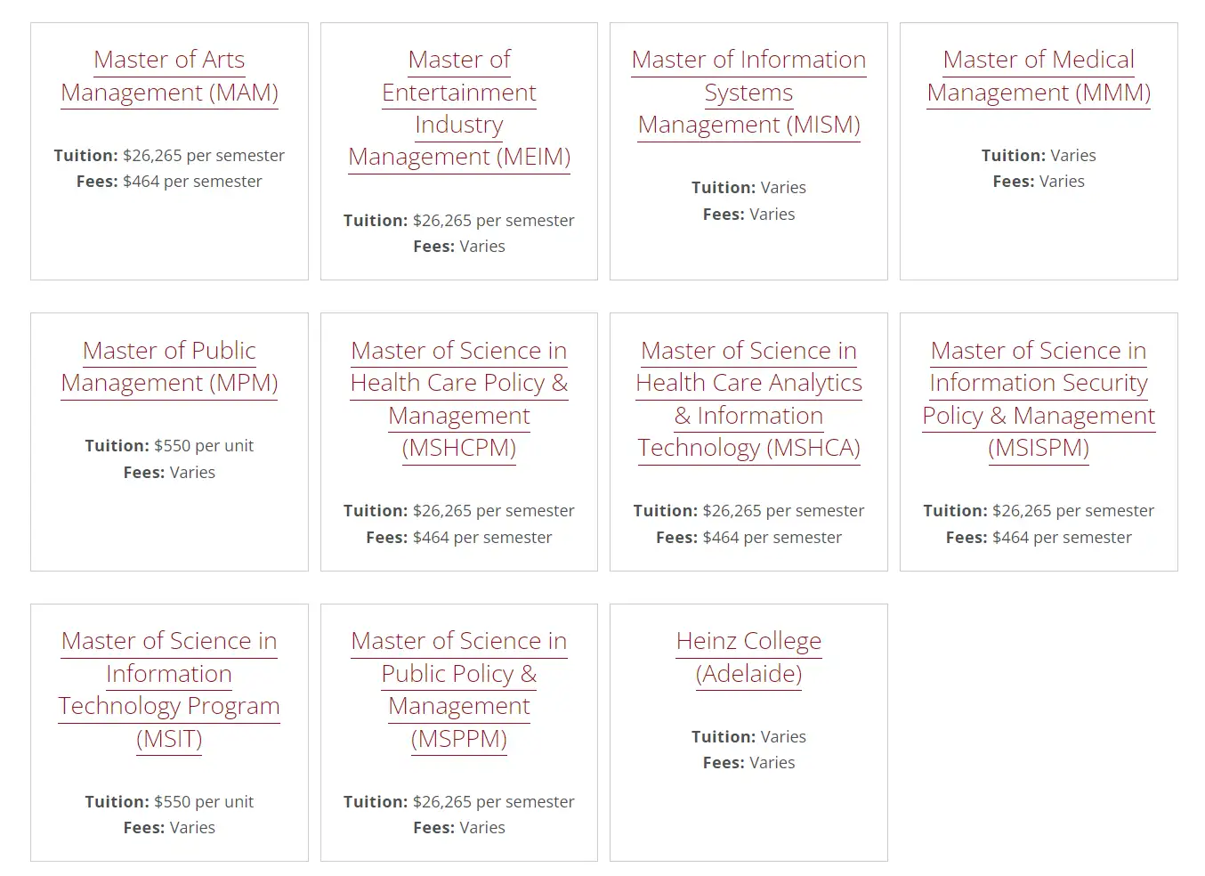This screenshot has height=876, width=1205.
Task: Click the MSISPM fees $464 per semester text
Action: pos(1039,538)
